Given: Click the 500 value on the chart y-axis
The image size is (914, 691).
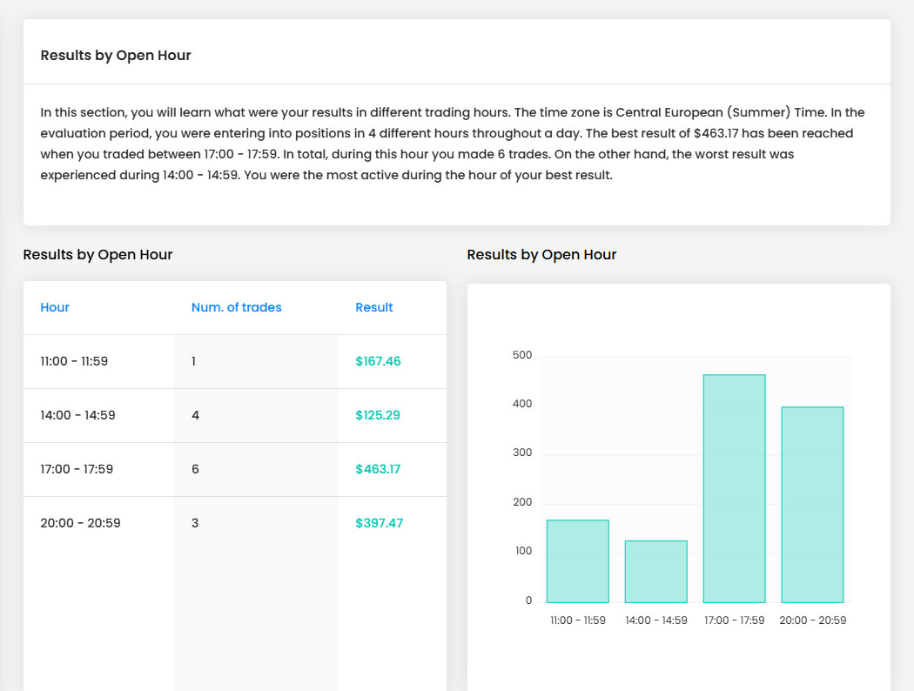Looking at the screenshot, I should coord(522,355).
